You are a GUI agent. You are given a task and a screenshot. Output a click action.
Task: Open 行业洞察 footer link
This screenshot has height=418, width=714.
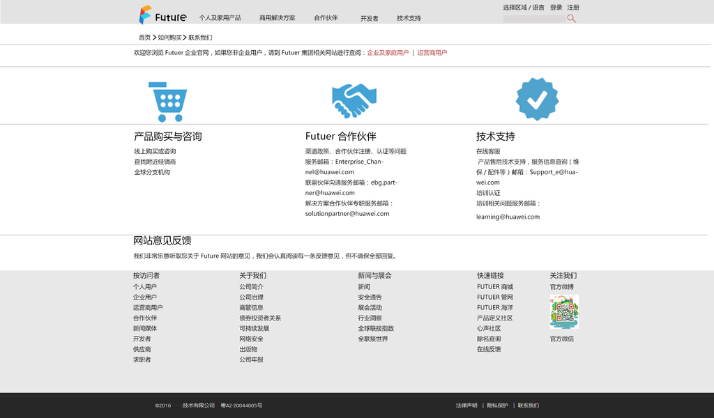click(x=370, y=318)
